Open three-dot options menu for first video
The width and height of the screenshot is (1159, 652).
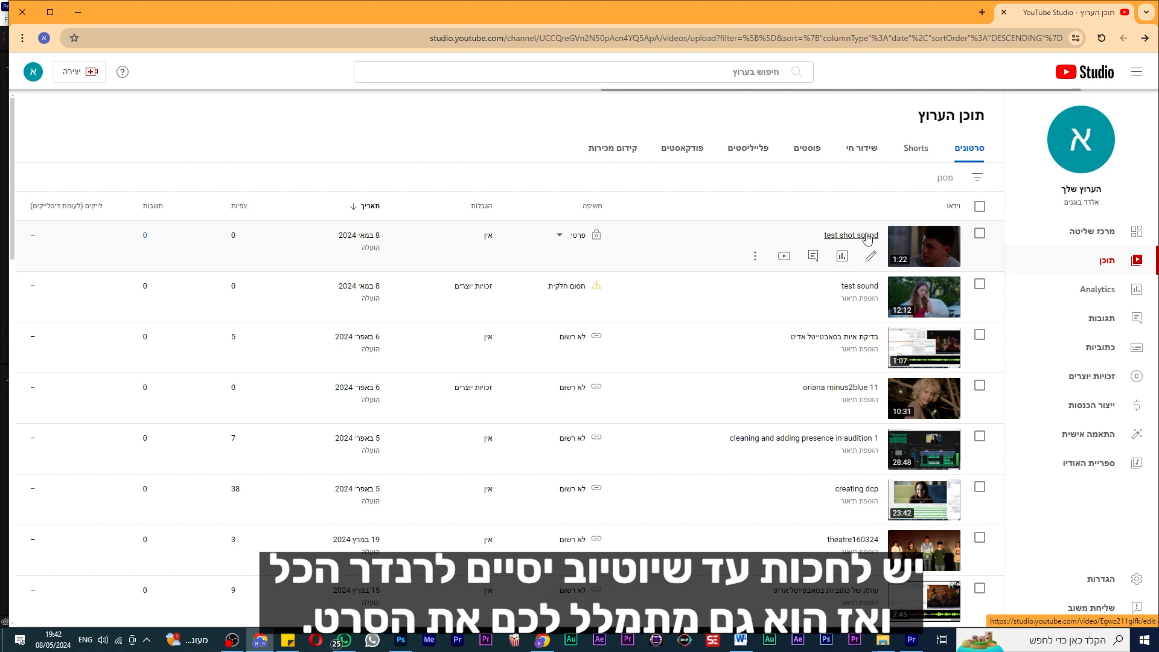click(x=755, y=256)
